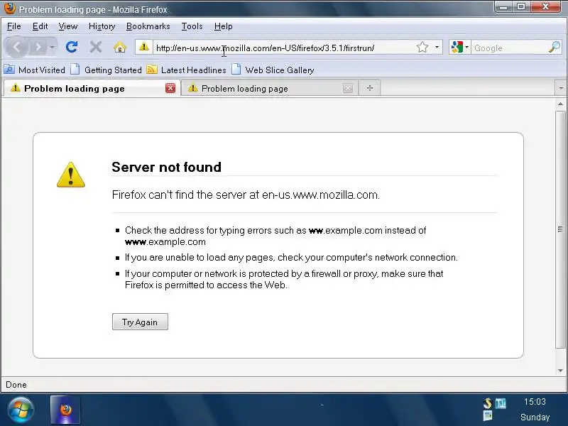Click the vertical scrollbar thumb
568x426 pixels.
(560, 229)
